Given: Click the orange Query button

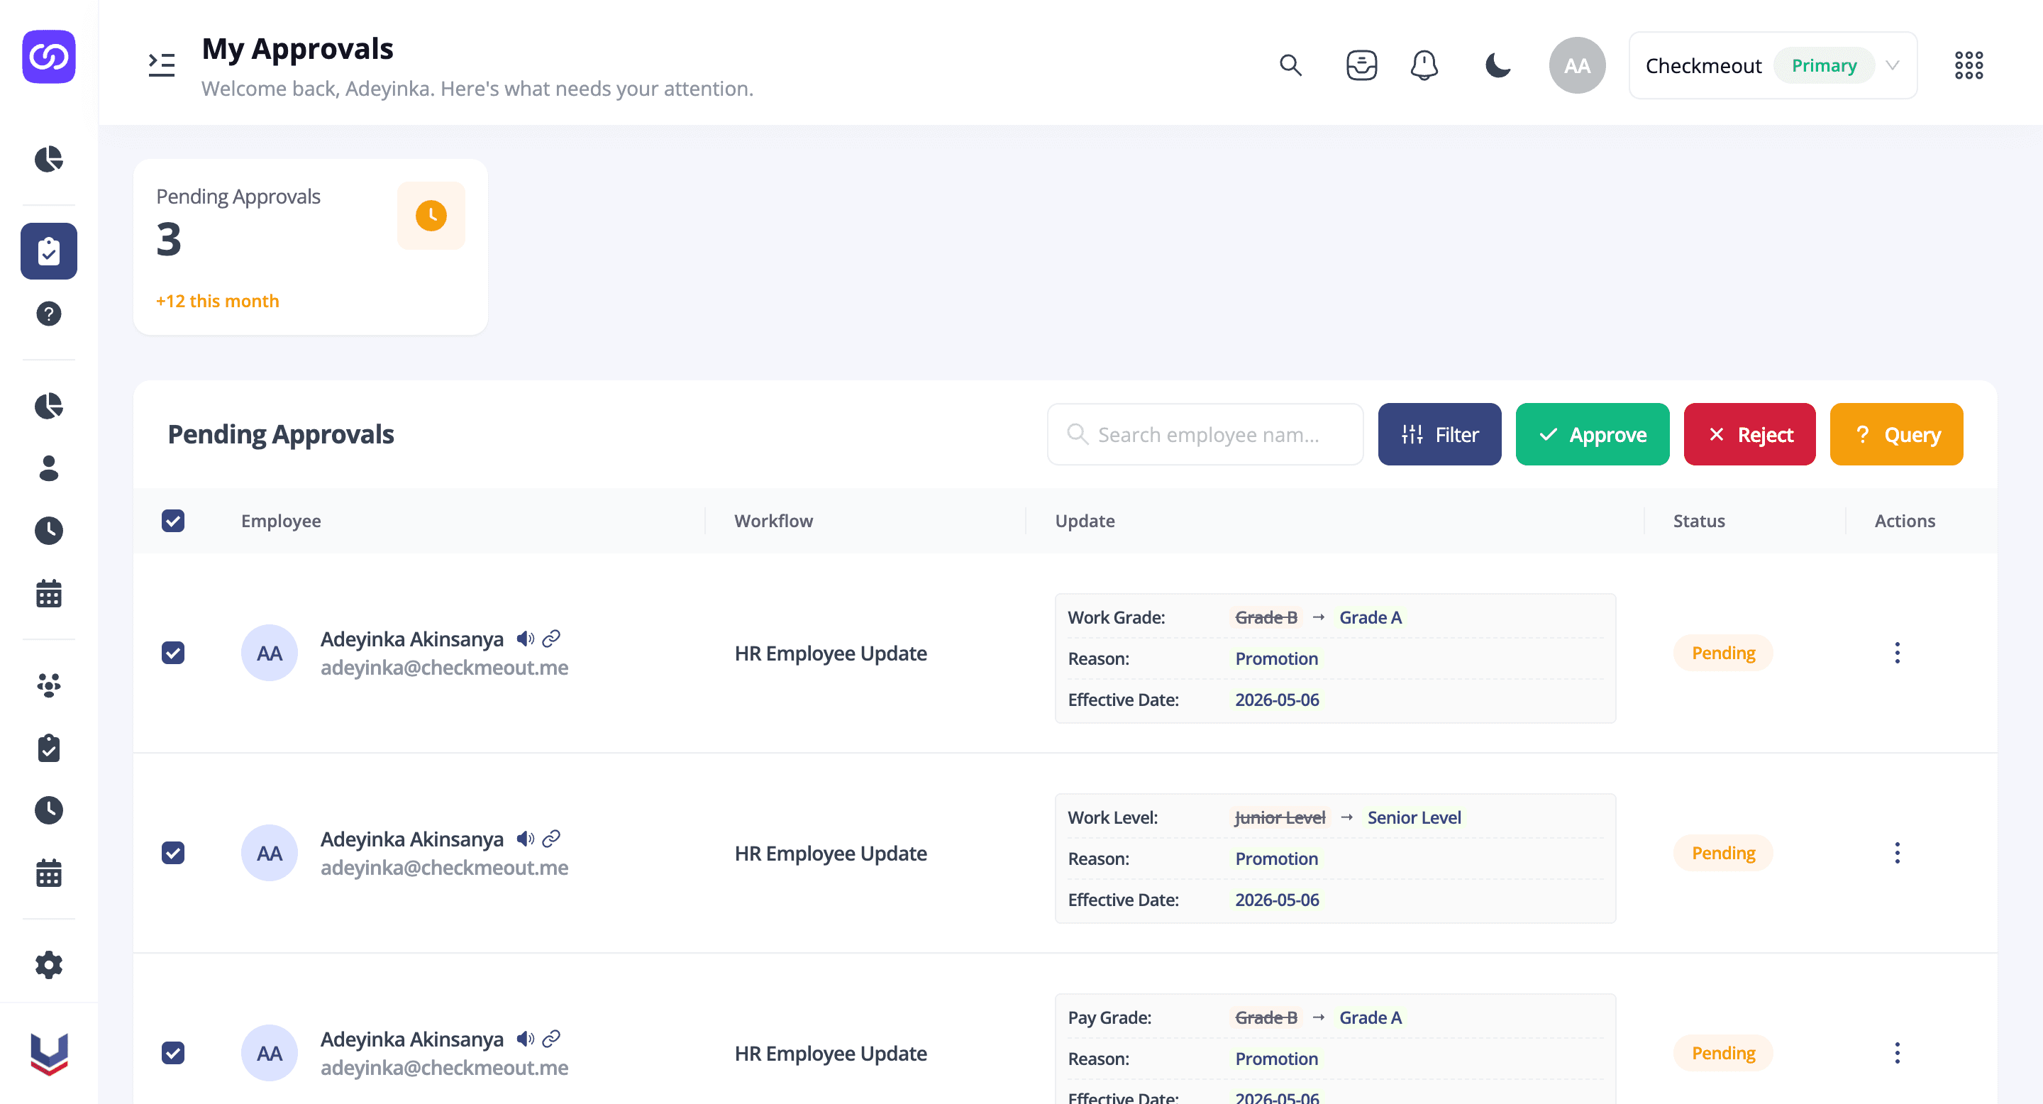Looking at the screenshot, I should pos(1896,435).
